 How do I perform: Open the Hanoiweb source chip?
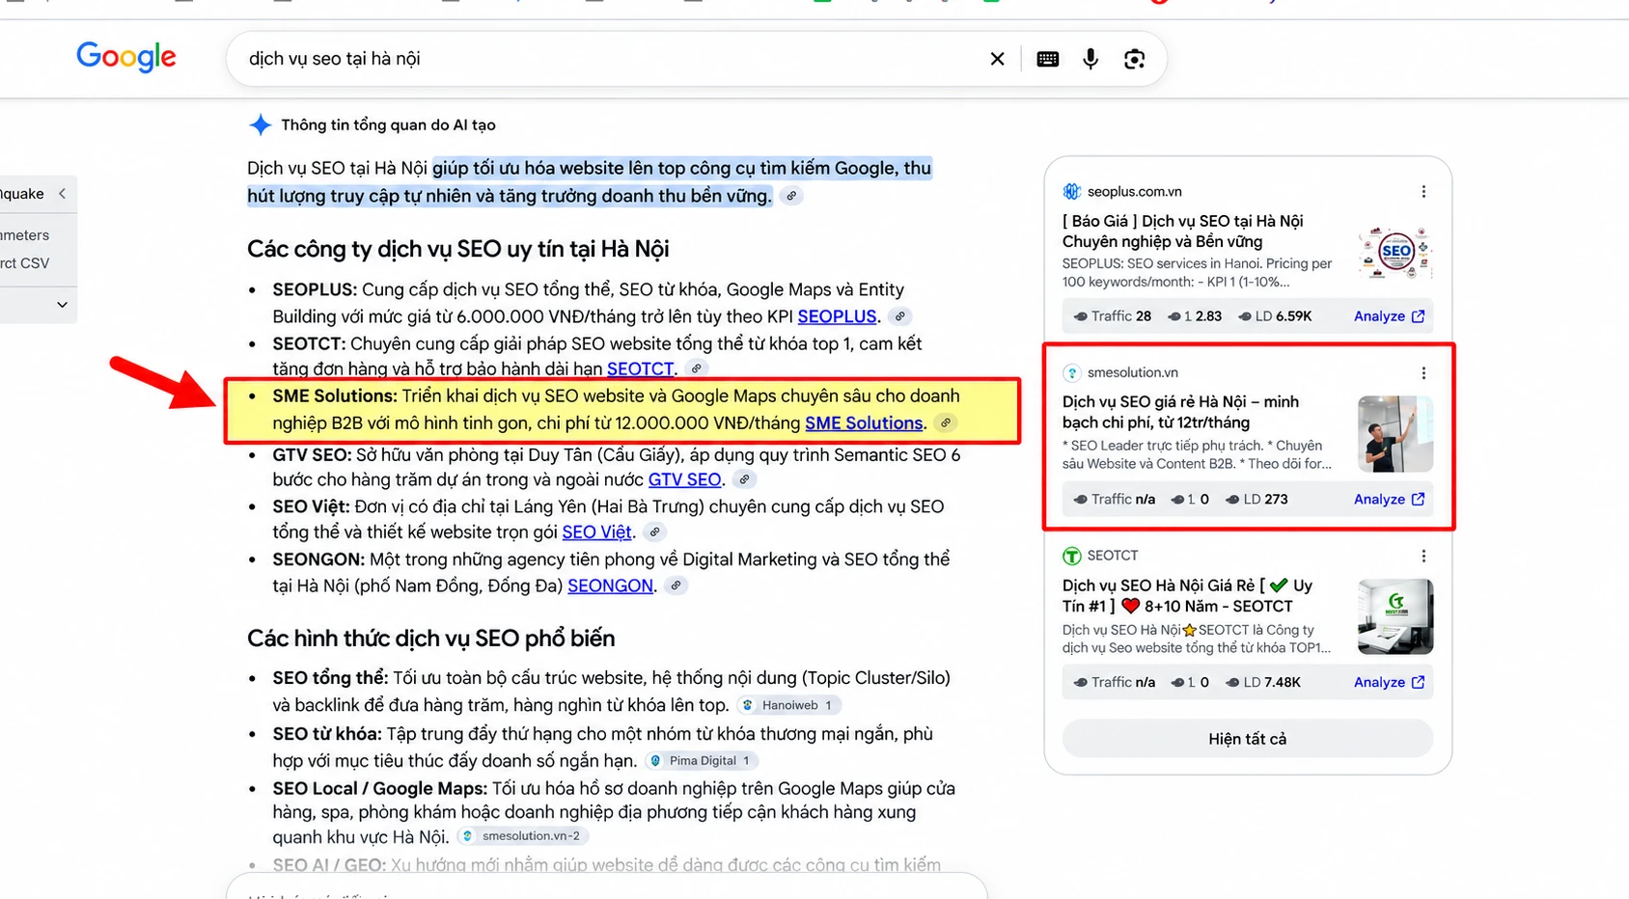(788, 705)
